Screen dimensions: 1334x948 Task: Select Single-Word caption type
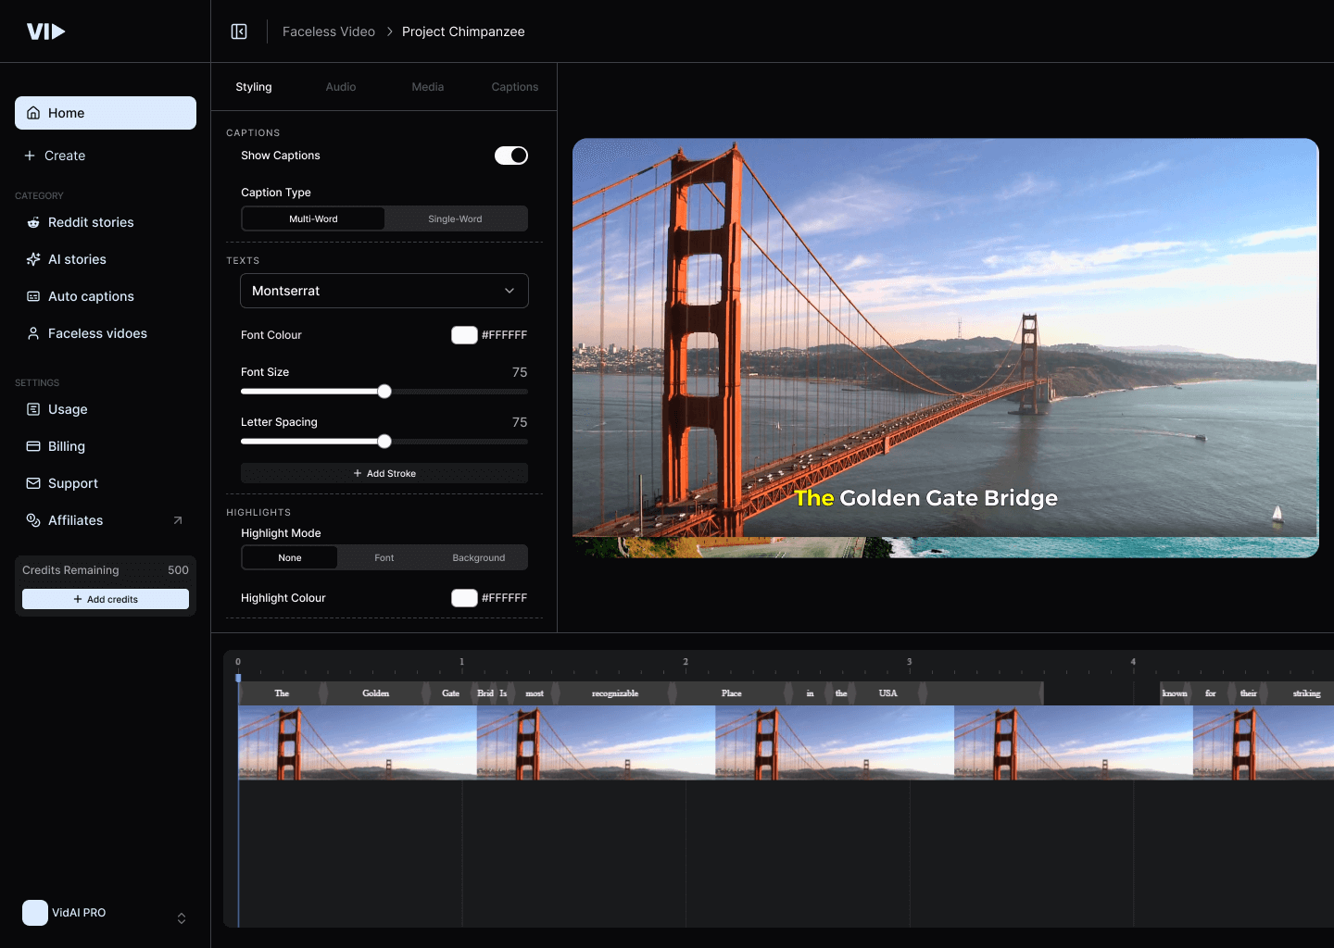pyautogui.click(x=455, y=219)
